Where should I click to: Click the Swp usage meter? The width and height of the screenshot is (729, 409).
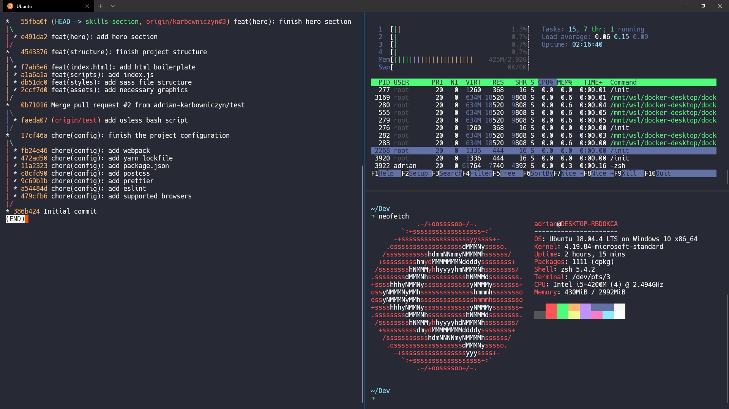click(x=454, y=67)
